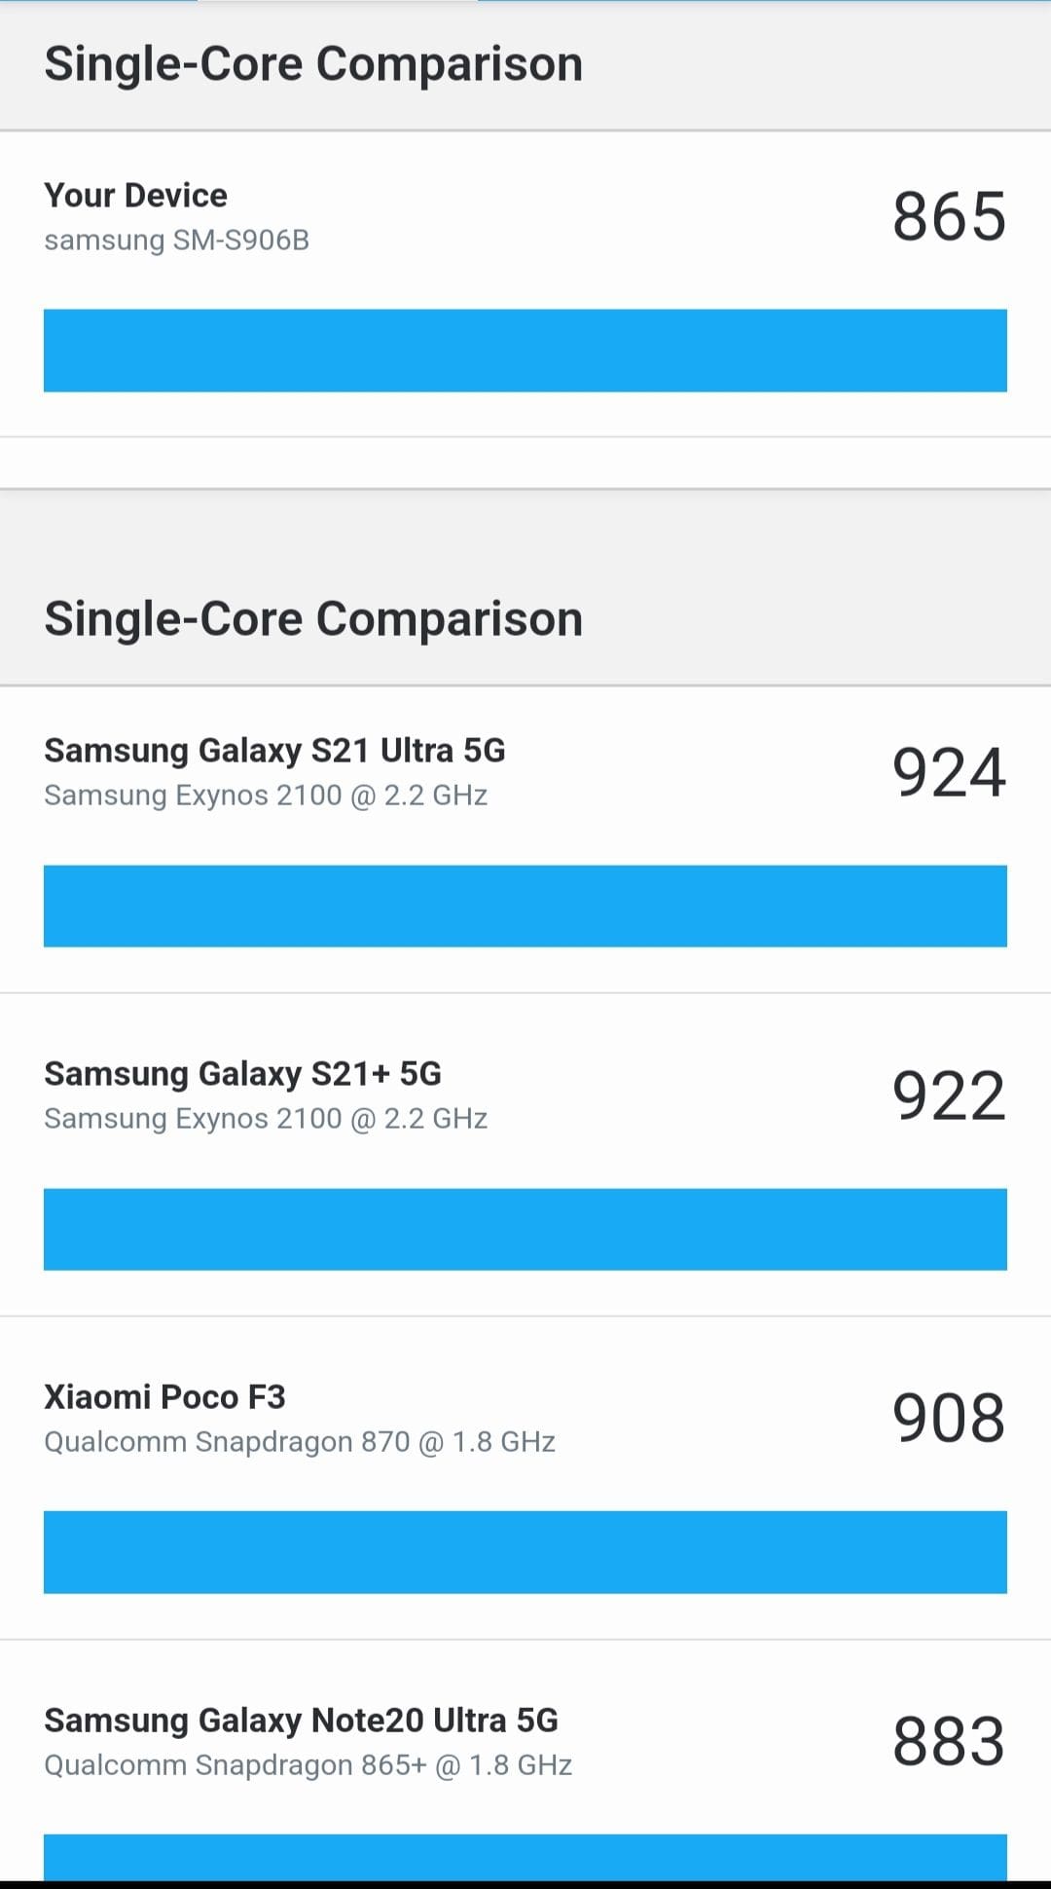Tap the second Single-Core Comparison heading

pyautogui.click(x=313, y=619)
